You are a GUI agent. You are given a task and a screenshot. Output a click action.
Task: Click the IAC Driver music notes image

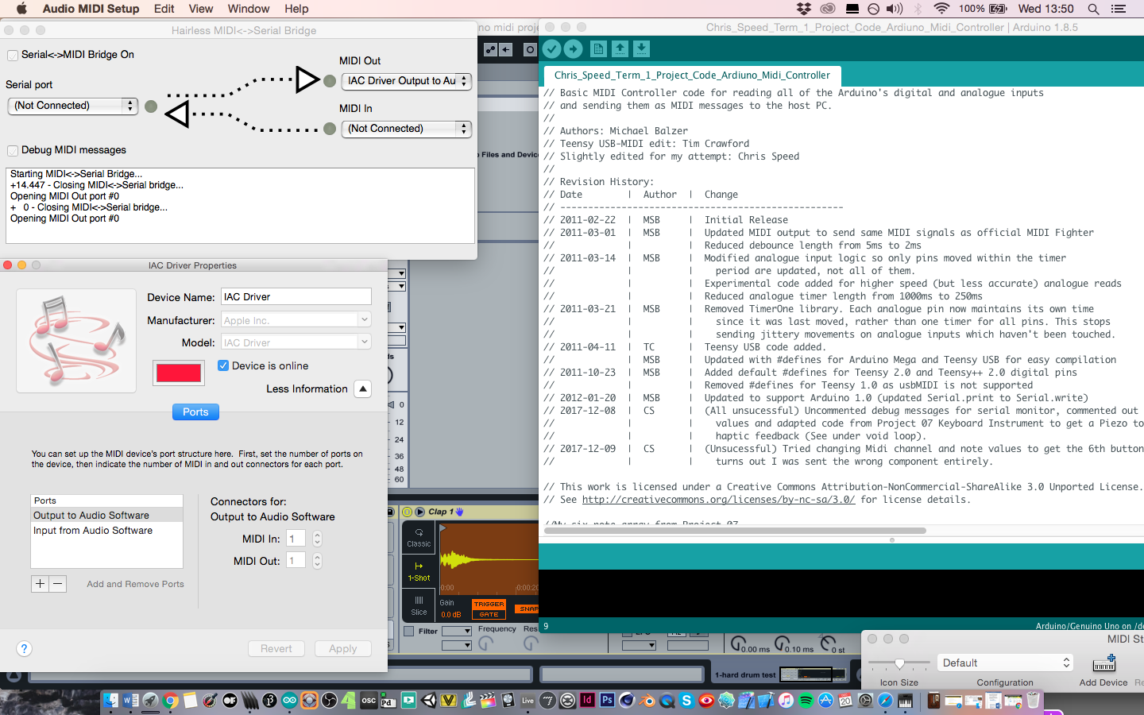(x=76, y=341)
